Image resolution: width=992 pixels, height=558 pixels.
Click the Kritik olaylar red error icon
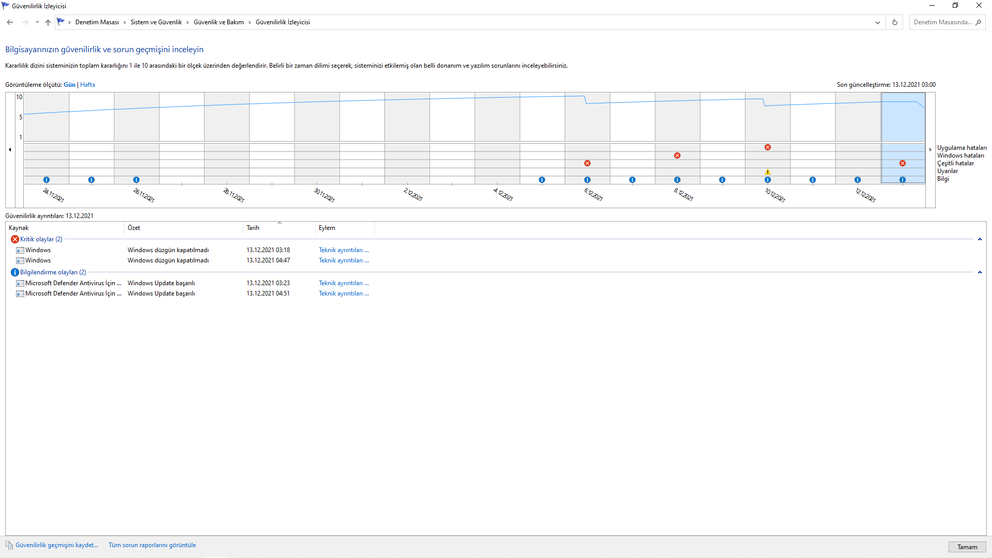coord(15,239)
